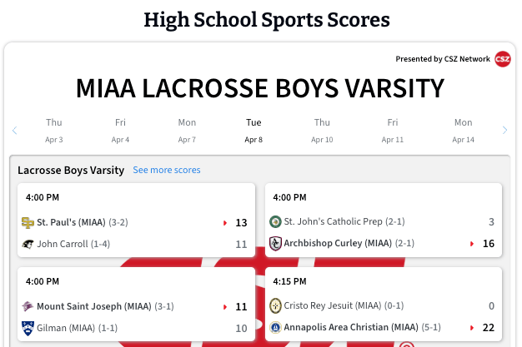
Task: Open the Mount Saint Joseph vs Gilman game card
Action: point(136,304)
